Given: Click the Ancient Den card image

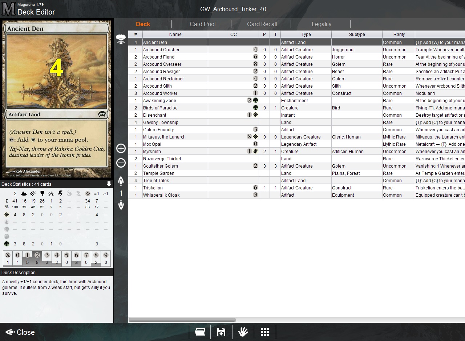Looking at the screenshot, I should tap(57, 99).
